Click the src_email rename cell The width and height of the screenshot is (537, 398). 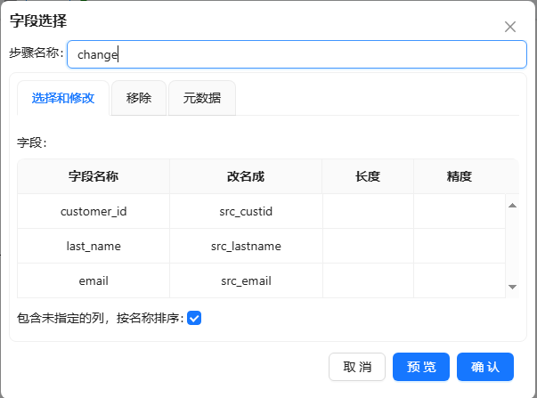point(246,280)
